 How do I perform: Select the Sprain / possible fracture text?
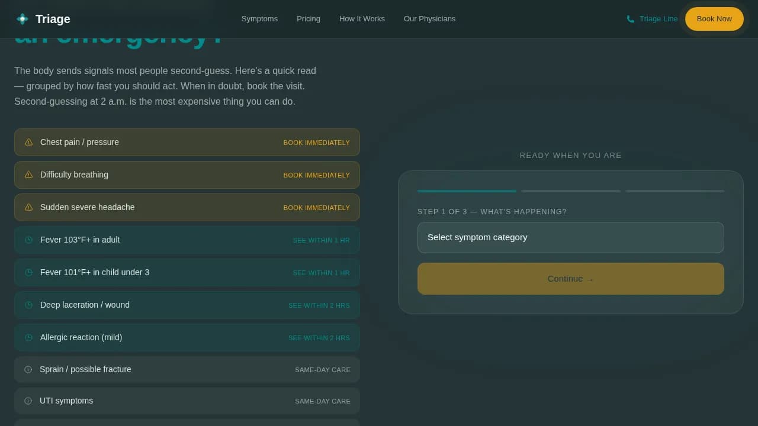tap(85, 369)
